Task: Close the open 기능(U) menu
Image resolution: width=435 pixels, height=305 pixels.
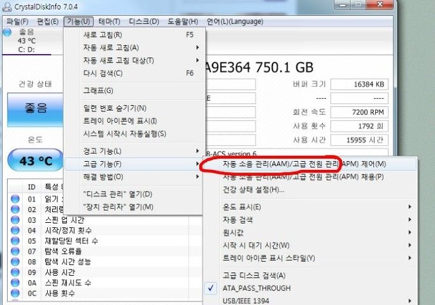Action: coord(78,22)
